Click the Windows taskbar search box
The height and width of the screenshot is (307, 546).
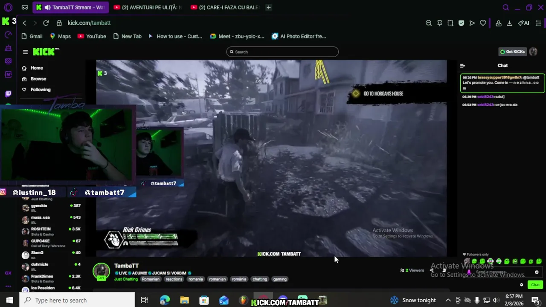pyautogui.click(x=77, y=300)
